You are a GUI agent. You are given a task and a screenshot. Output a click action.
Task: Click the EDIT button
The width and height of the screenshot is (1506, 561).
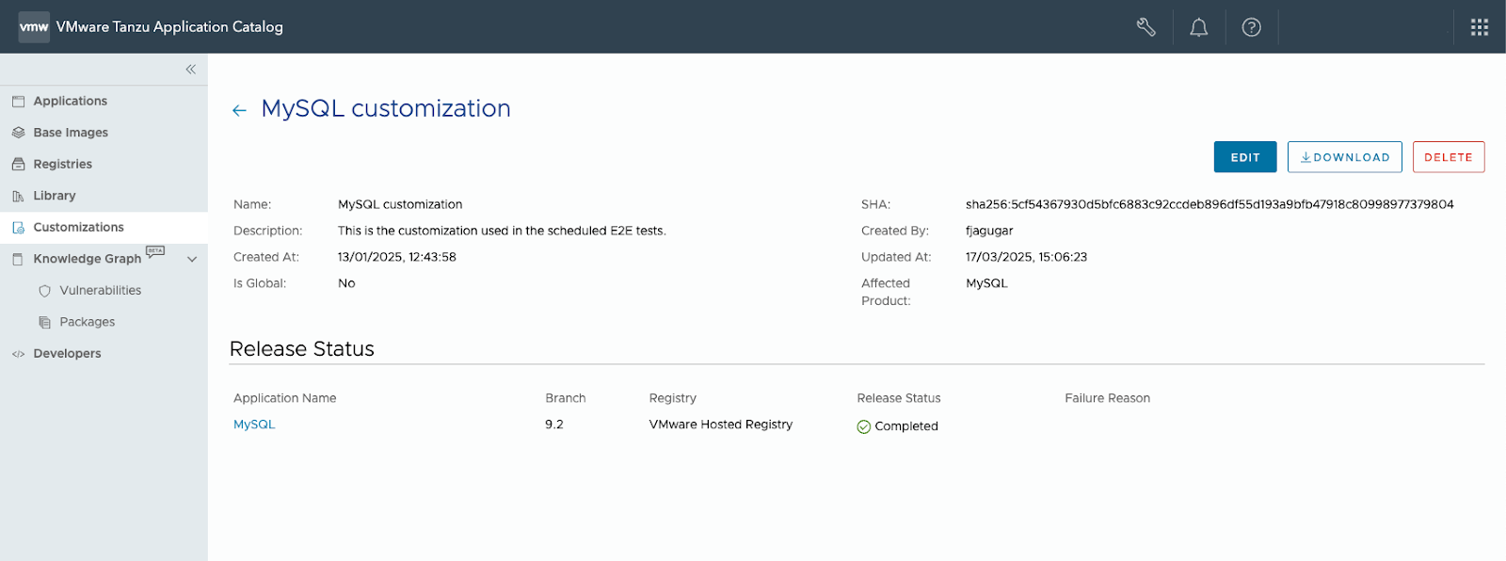[x=1244, y=157]
